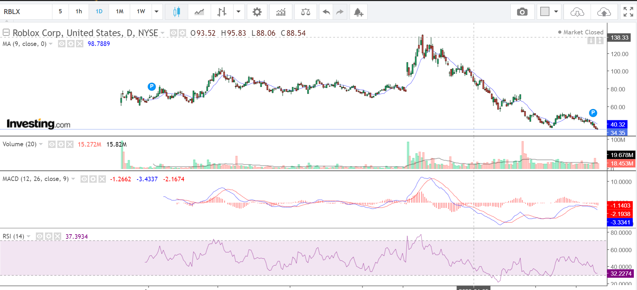637x290 pixels.
Task: Click the Market Closed status text
Action: [584, 32]
